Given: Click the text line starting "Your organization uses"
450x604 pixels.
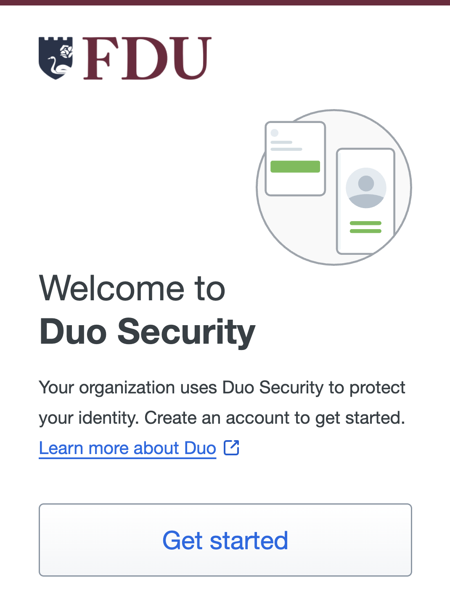Looking at the screenshot, I should (x=222, y=388).
